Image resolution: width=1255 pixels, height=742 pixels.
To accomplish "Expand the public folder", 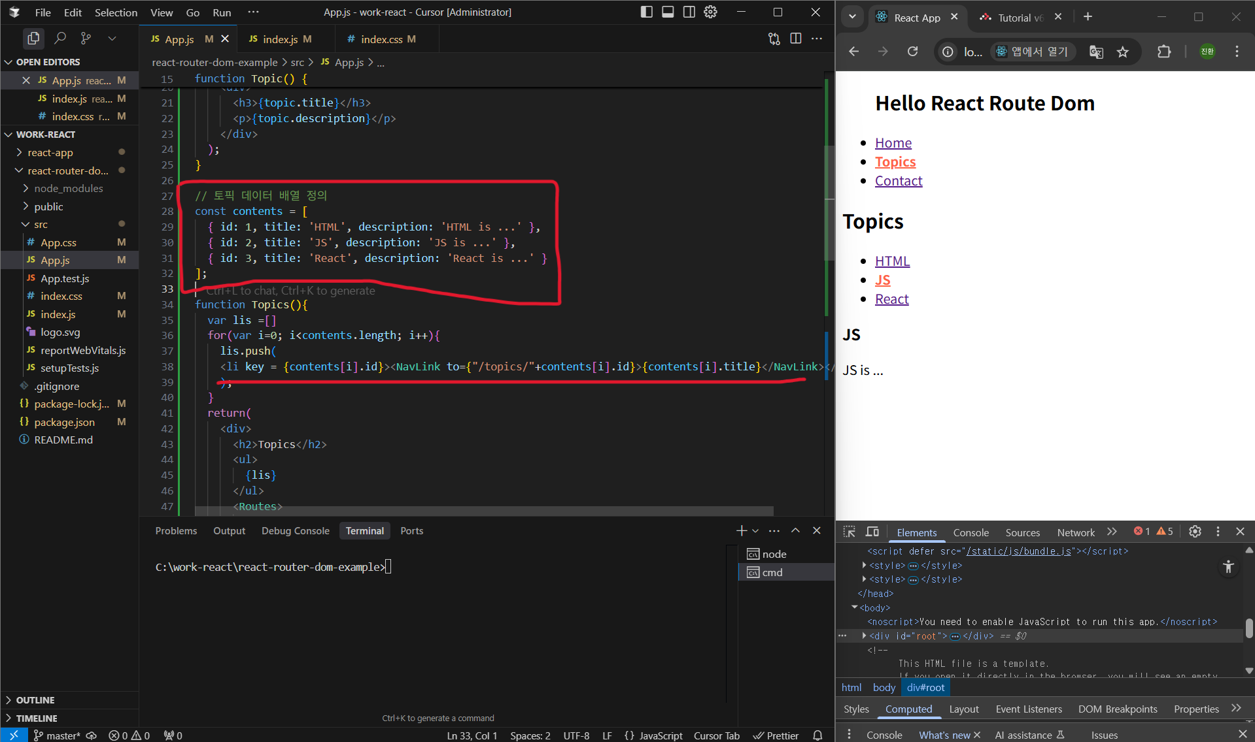I will tap(69, 206).
